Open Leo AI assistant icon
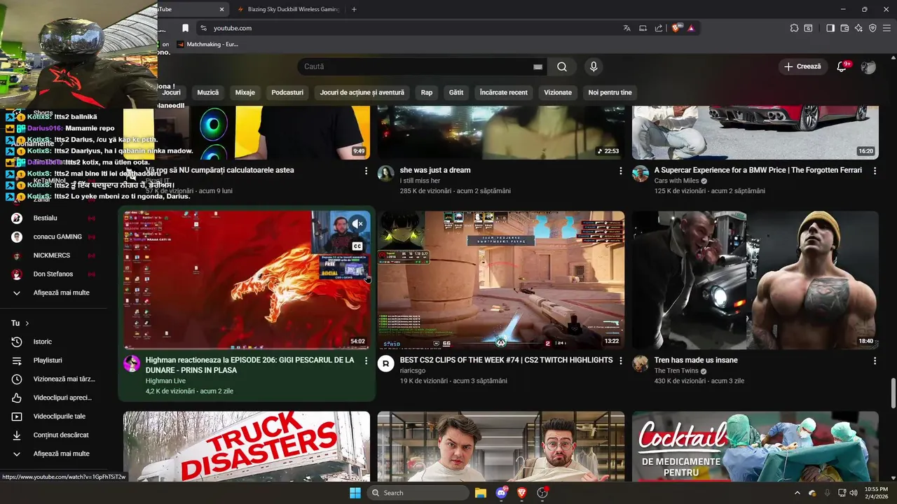This screenshot has width=897, height=504. tap(858, 28)
